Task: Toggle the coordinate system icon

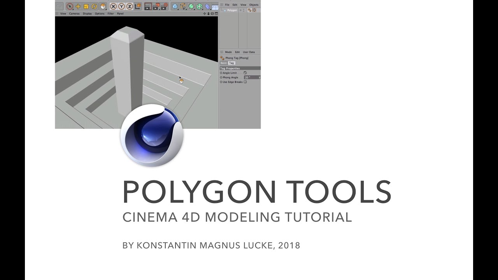Action: point(138,6)
